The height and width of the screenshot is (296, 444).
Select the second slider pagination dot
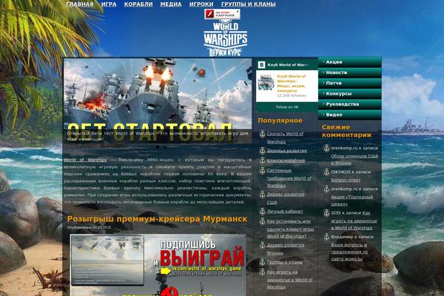(x=165, y=147)
